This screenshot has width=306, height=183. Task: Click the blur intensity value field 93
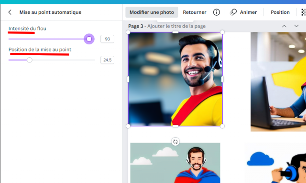pos(107,39)
